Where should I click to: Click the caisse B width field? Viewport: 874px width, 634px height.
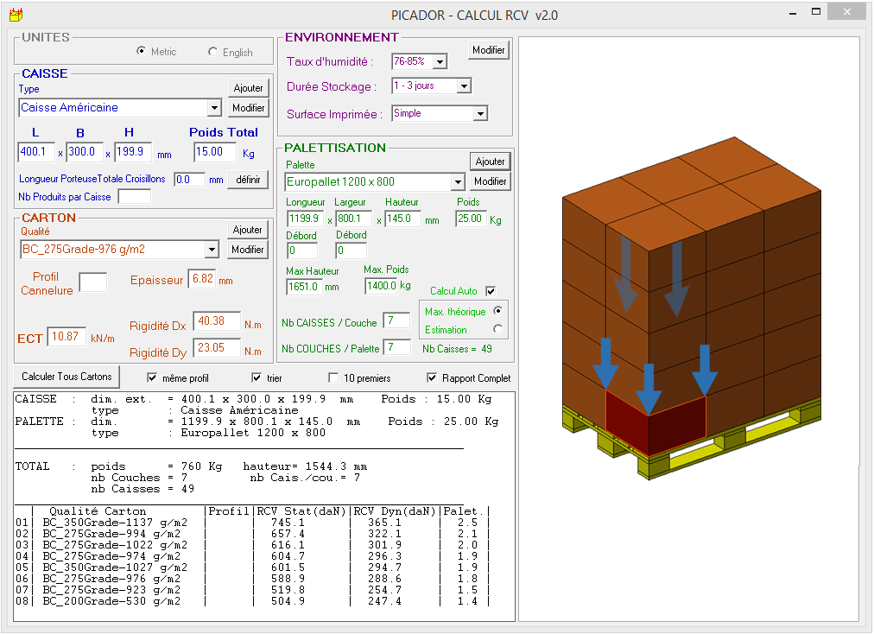tap(85, 152)
